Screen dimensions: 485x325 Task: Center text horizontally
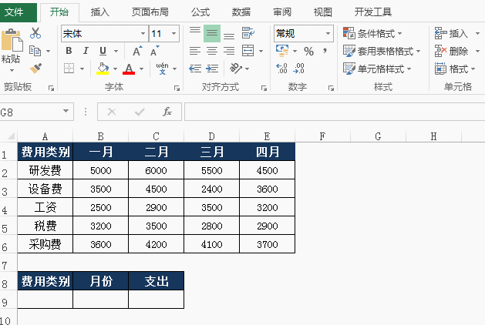[212, 51]
